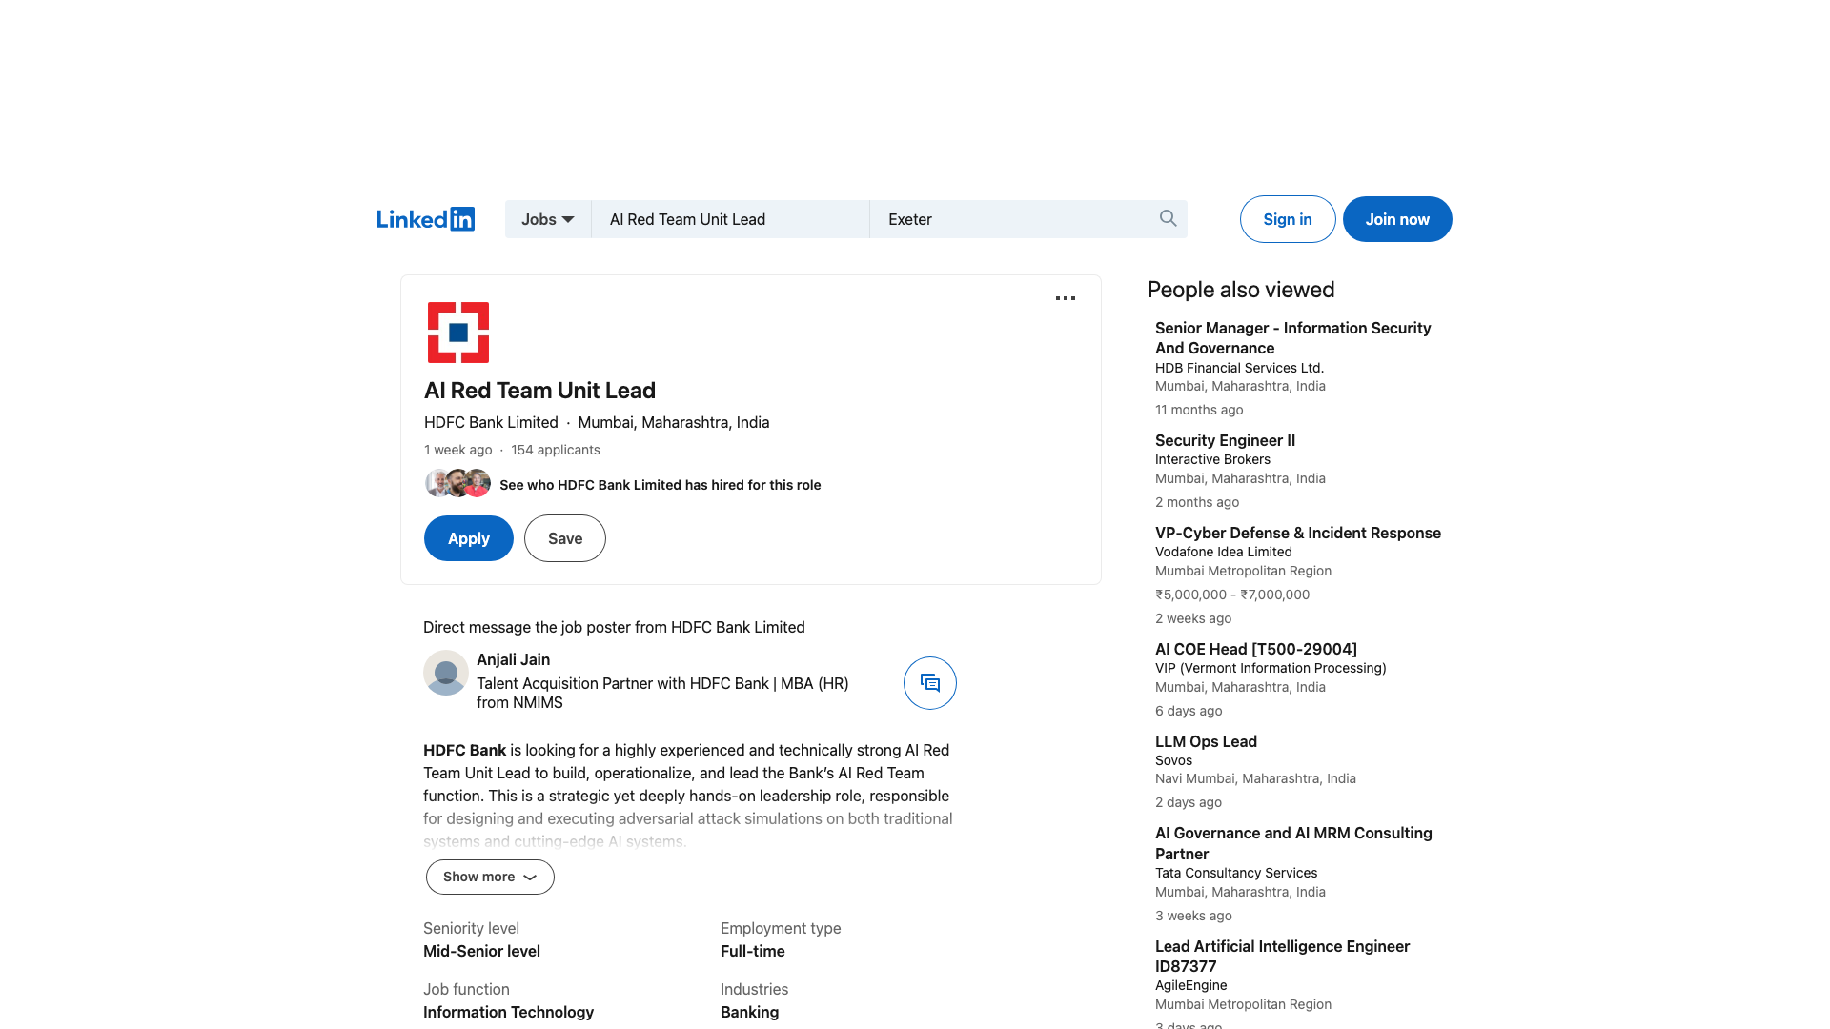Click the HDFC Bank logo

458,333
